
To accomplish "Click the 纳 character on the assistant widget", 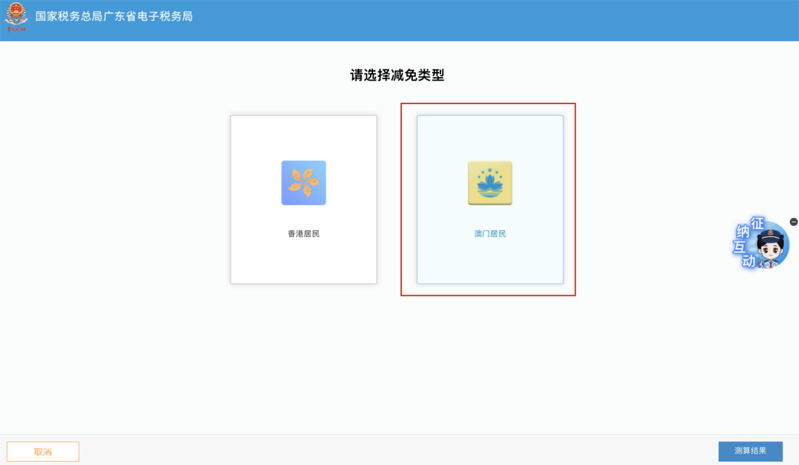I will [x=743, y=232].
